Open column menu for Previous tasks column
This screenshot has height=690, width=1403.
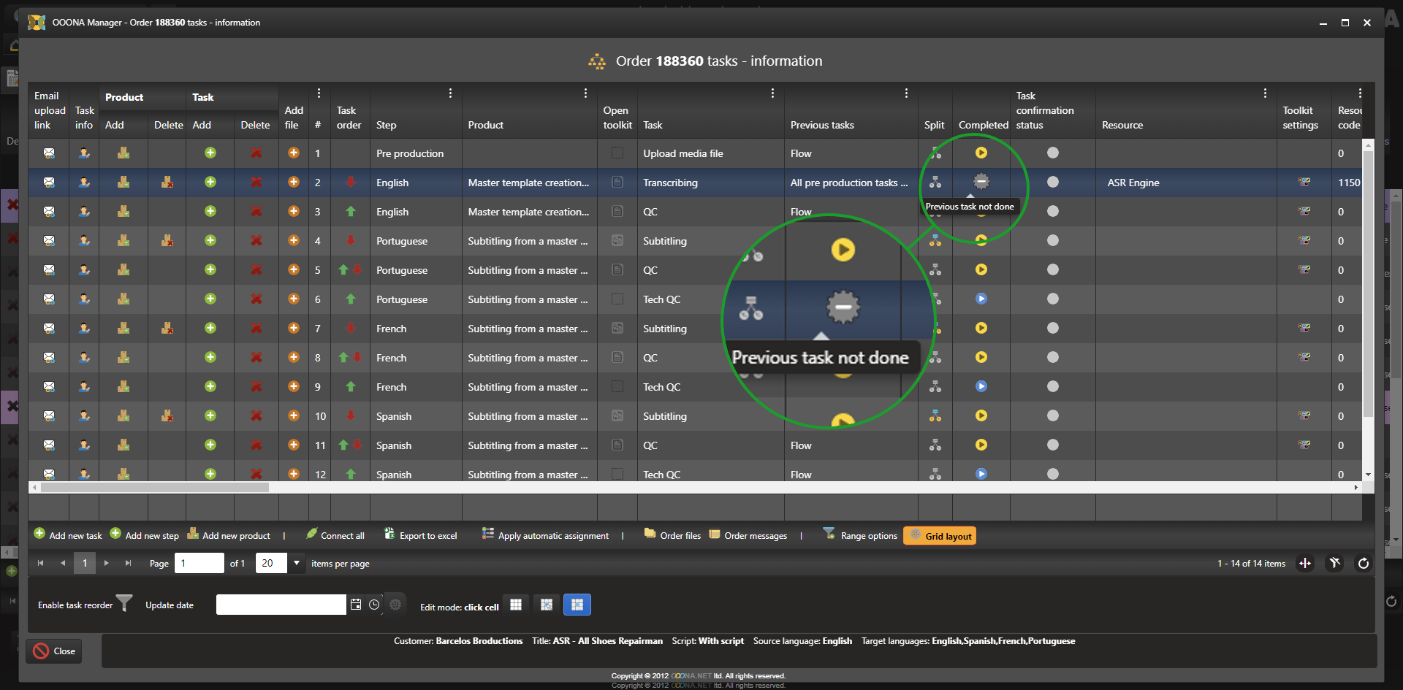(905, 93)
